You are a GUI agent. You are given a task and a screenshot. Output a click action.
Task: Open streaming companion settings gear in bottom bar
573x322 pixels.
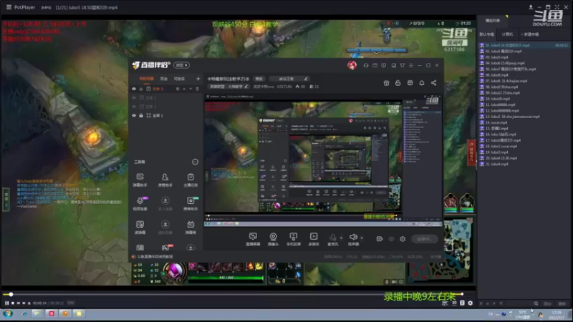tap(403, 239)
